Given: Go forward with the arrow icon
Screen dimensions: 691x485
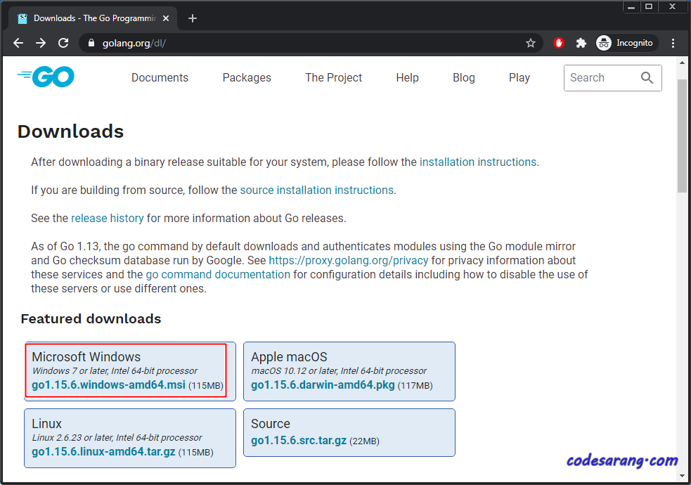Looking at the screenshot, I should (41, 43).
